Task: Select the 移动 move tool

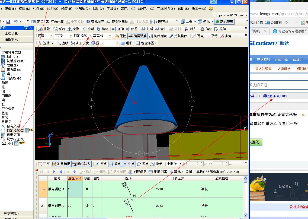Action: tap(89, 29)
